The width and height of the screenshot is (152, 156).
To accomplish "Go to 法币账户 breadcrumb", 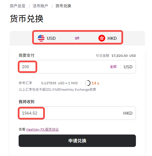I will [40, 6].
